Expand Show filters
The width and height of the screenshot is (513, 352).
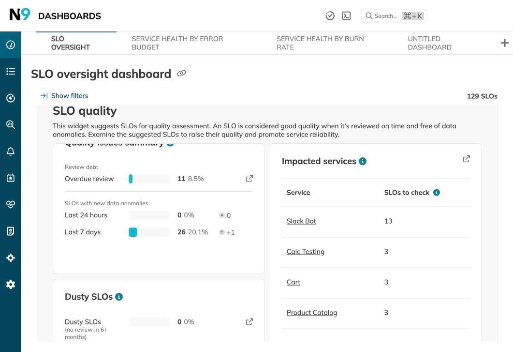(65, 94)
